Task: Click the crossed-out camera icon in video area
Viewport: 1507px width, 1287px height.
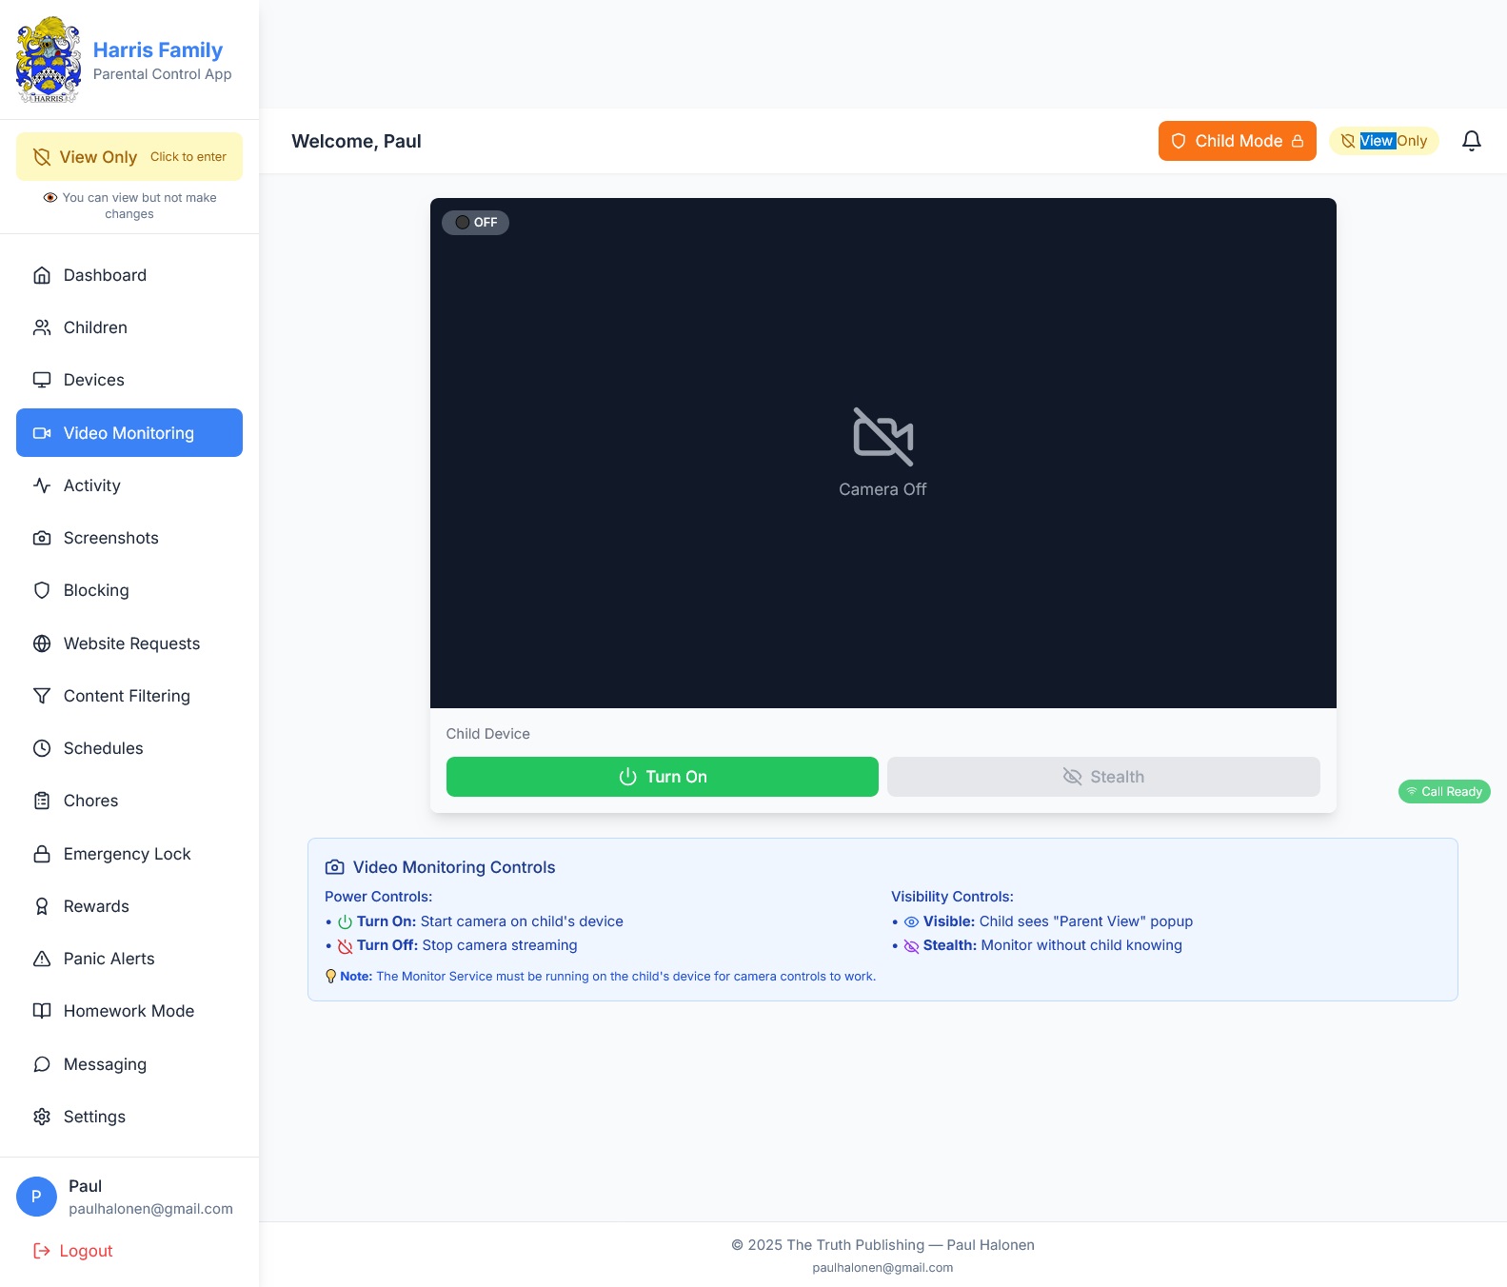Action: [883, 437]
